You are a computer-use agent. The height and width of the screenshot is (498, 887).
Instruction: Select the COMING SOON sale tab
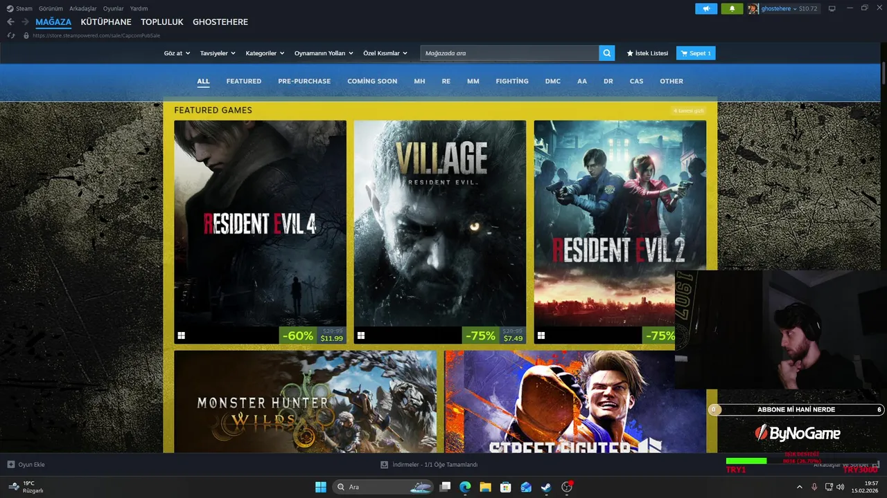click(372, 81)
